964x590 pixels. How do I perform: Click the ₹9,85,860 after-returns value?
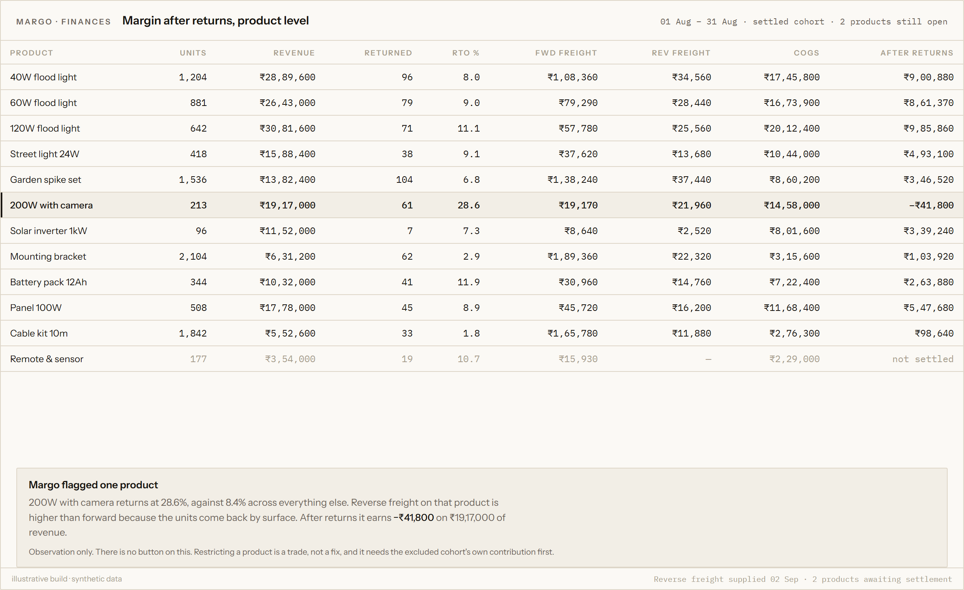pyautogui.click(x=928, y=128)
